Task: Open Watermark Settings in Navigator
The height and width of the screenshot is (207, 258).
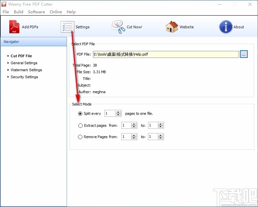Action: click(x=26, y=70)
